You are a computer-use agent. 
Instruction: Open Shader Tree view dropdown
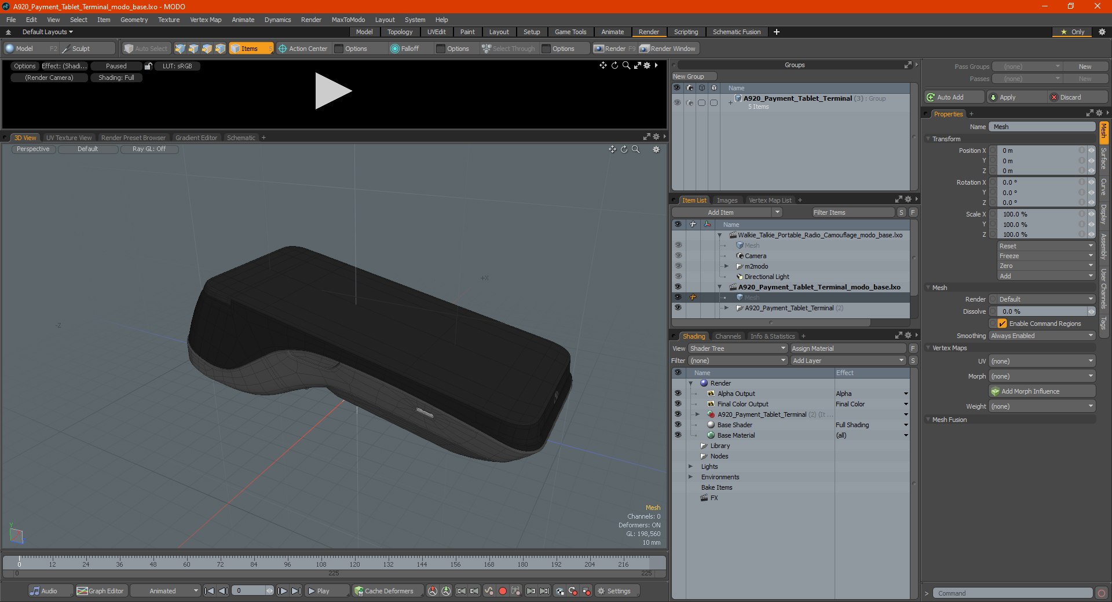(738, 348)
